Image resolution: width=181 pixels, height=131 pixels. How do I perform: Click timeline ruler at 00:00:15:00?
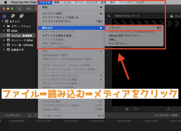tap(44, 121)
